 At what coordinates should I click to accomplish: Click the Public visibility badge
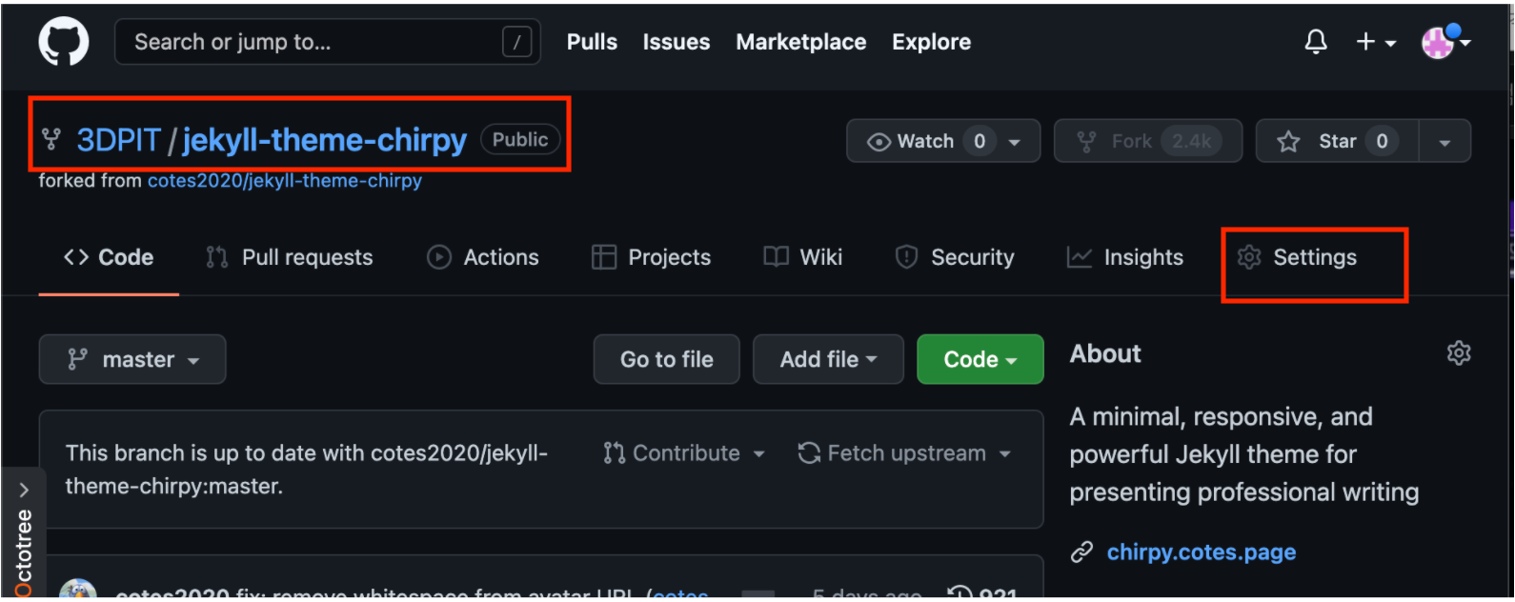[520, 139]
